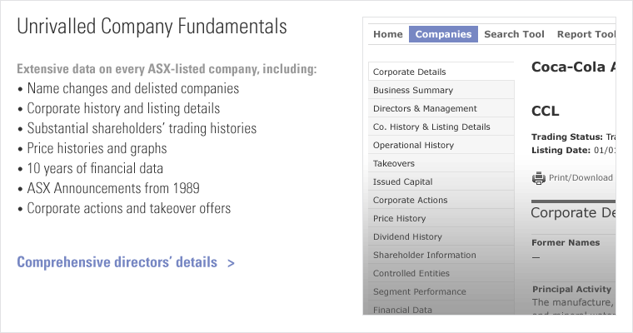Choose Directors & Management sidebar entry
The height and width of the screenshot is (333, 633).
(425, 109)
